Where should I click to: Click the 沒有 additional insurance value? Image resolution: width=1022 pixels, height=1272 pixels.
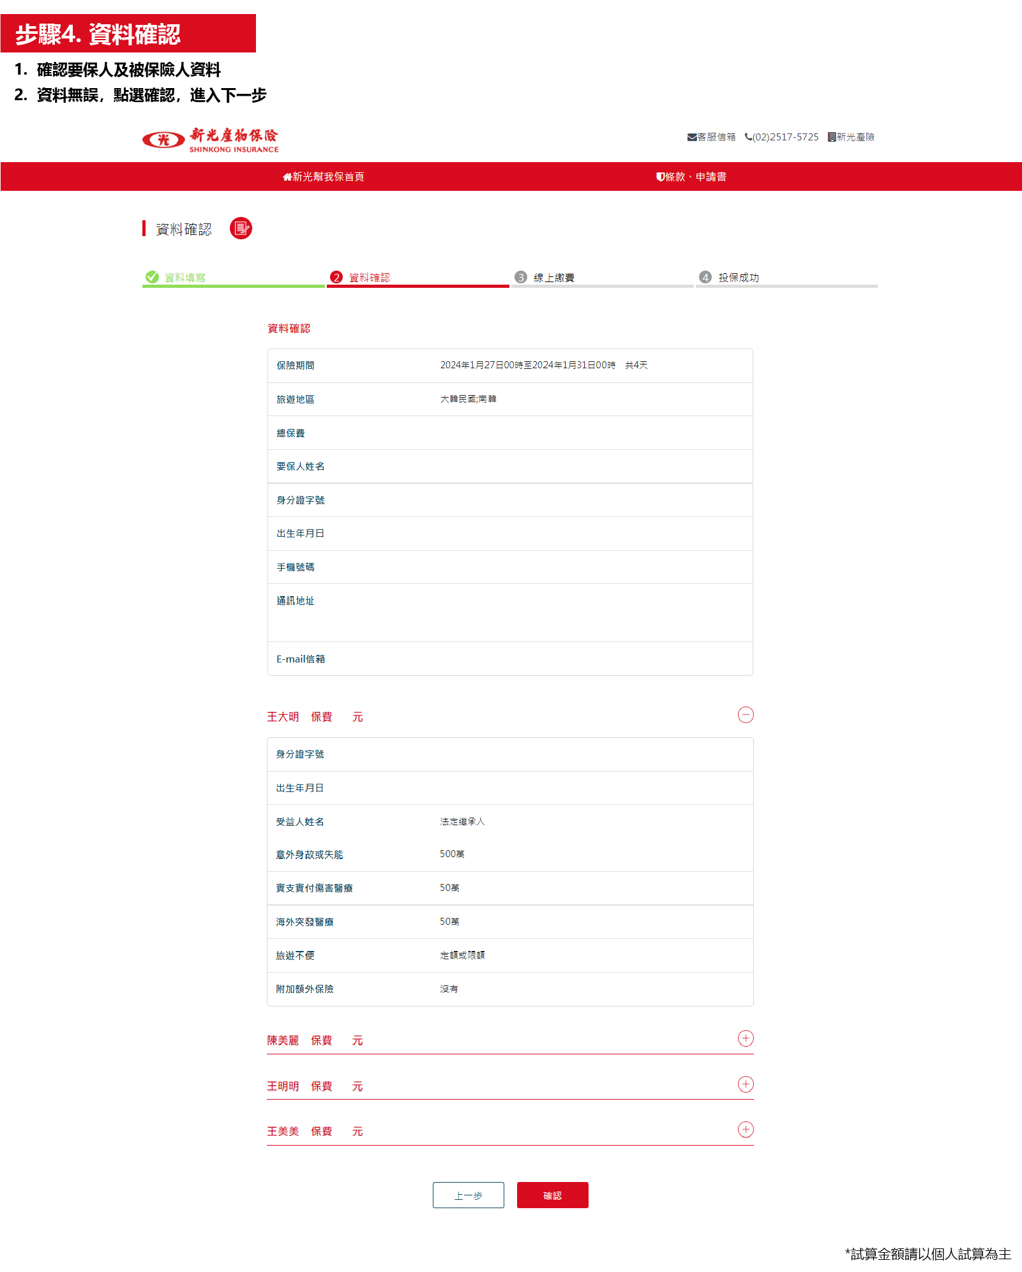(x=449, y=989)
